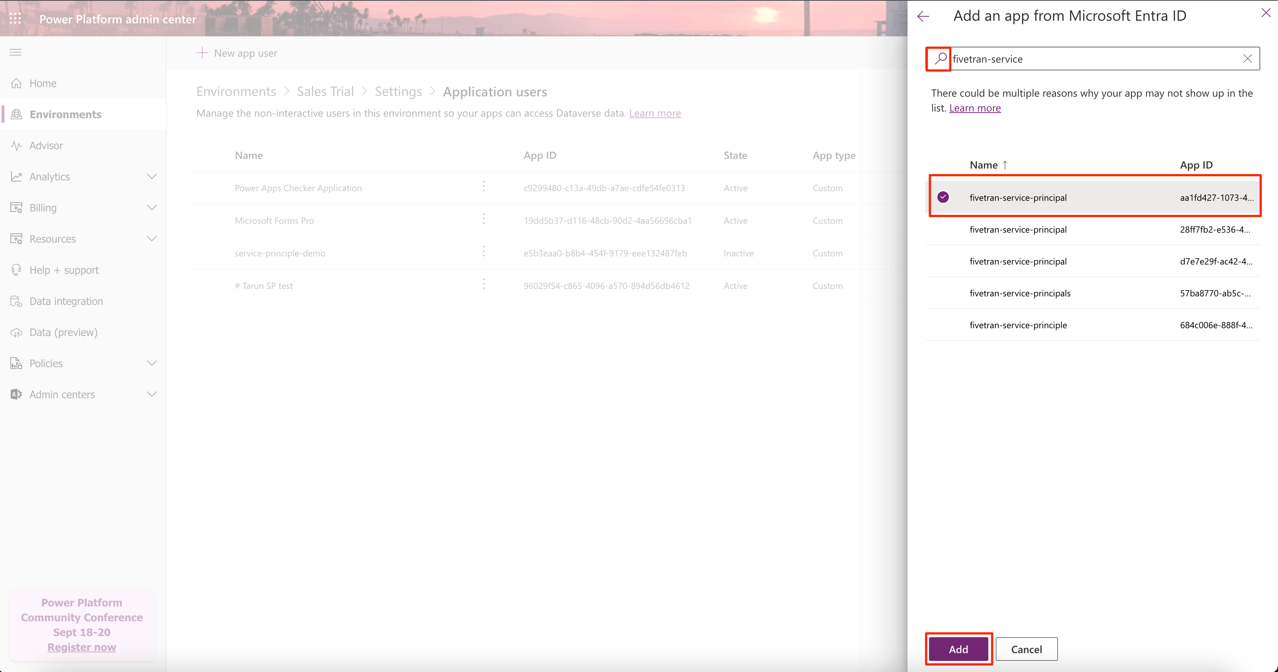Click the service-principle-demo row name
Image resolution: width=1278 pixels, height=672 pixels.
(280, 253)
